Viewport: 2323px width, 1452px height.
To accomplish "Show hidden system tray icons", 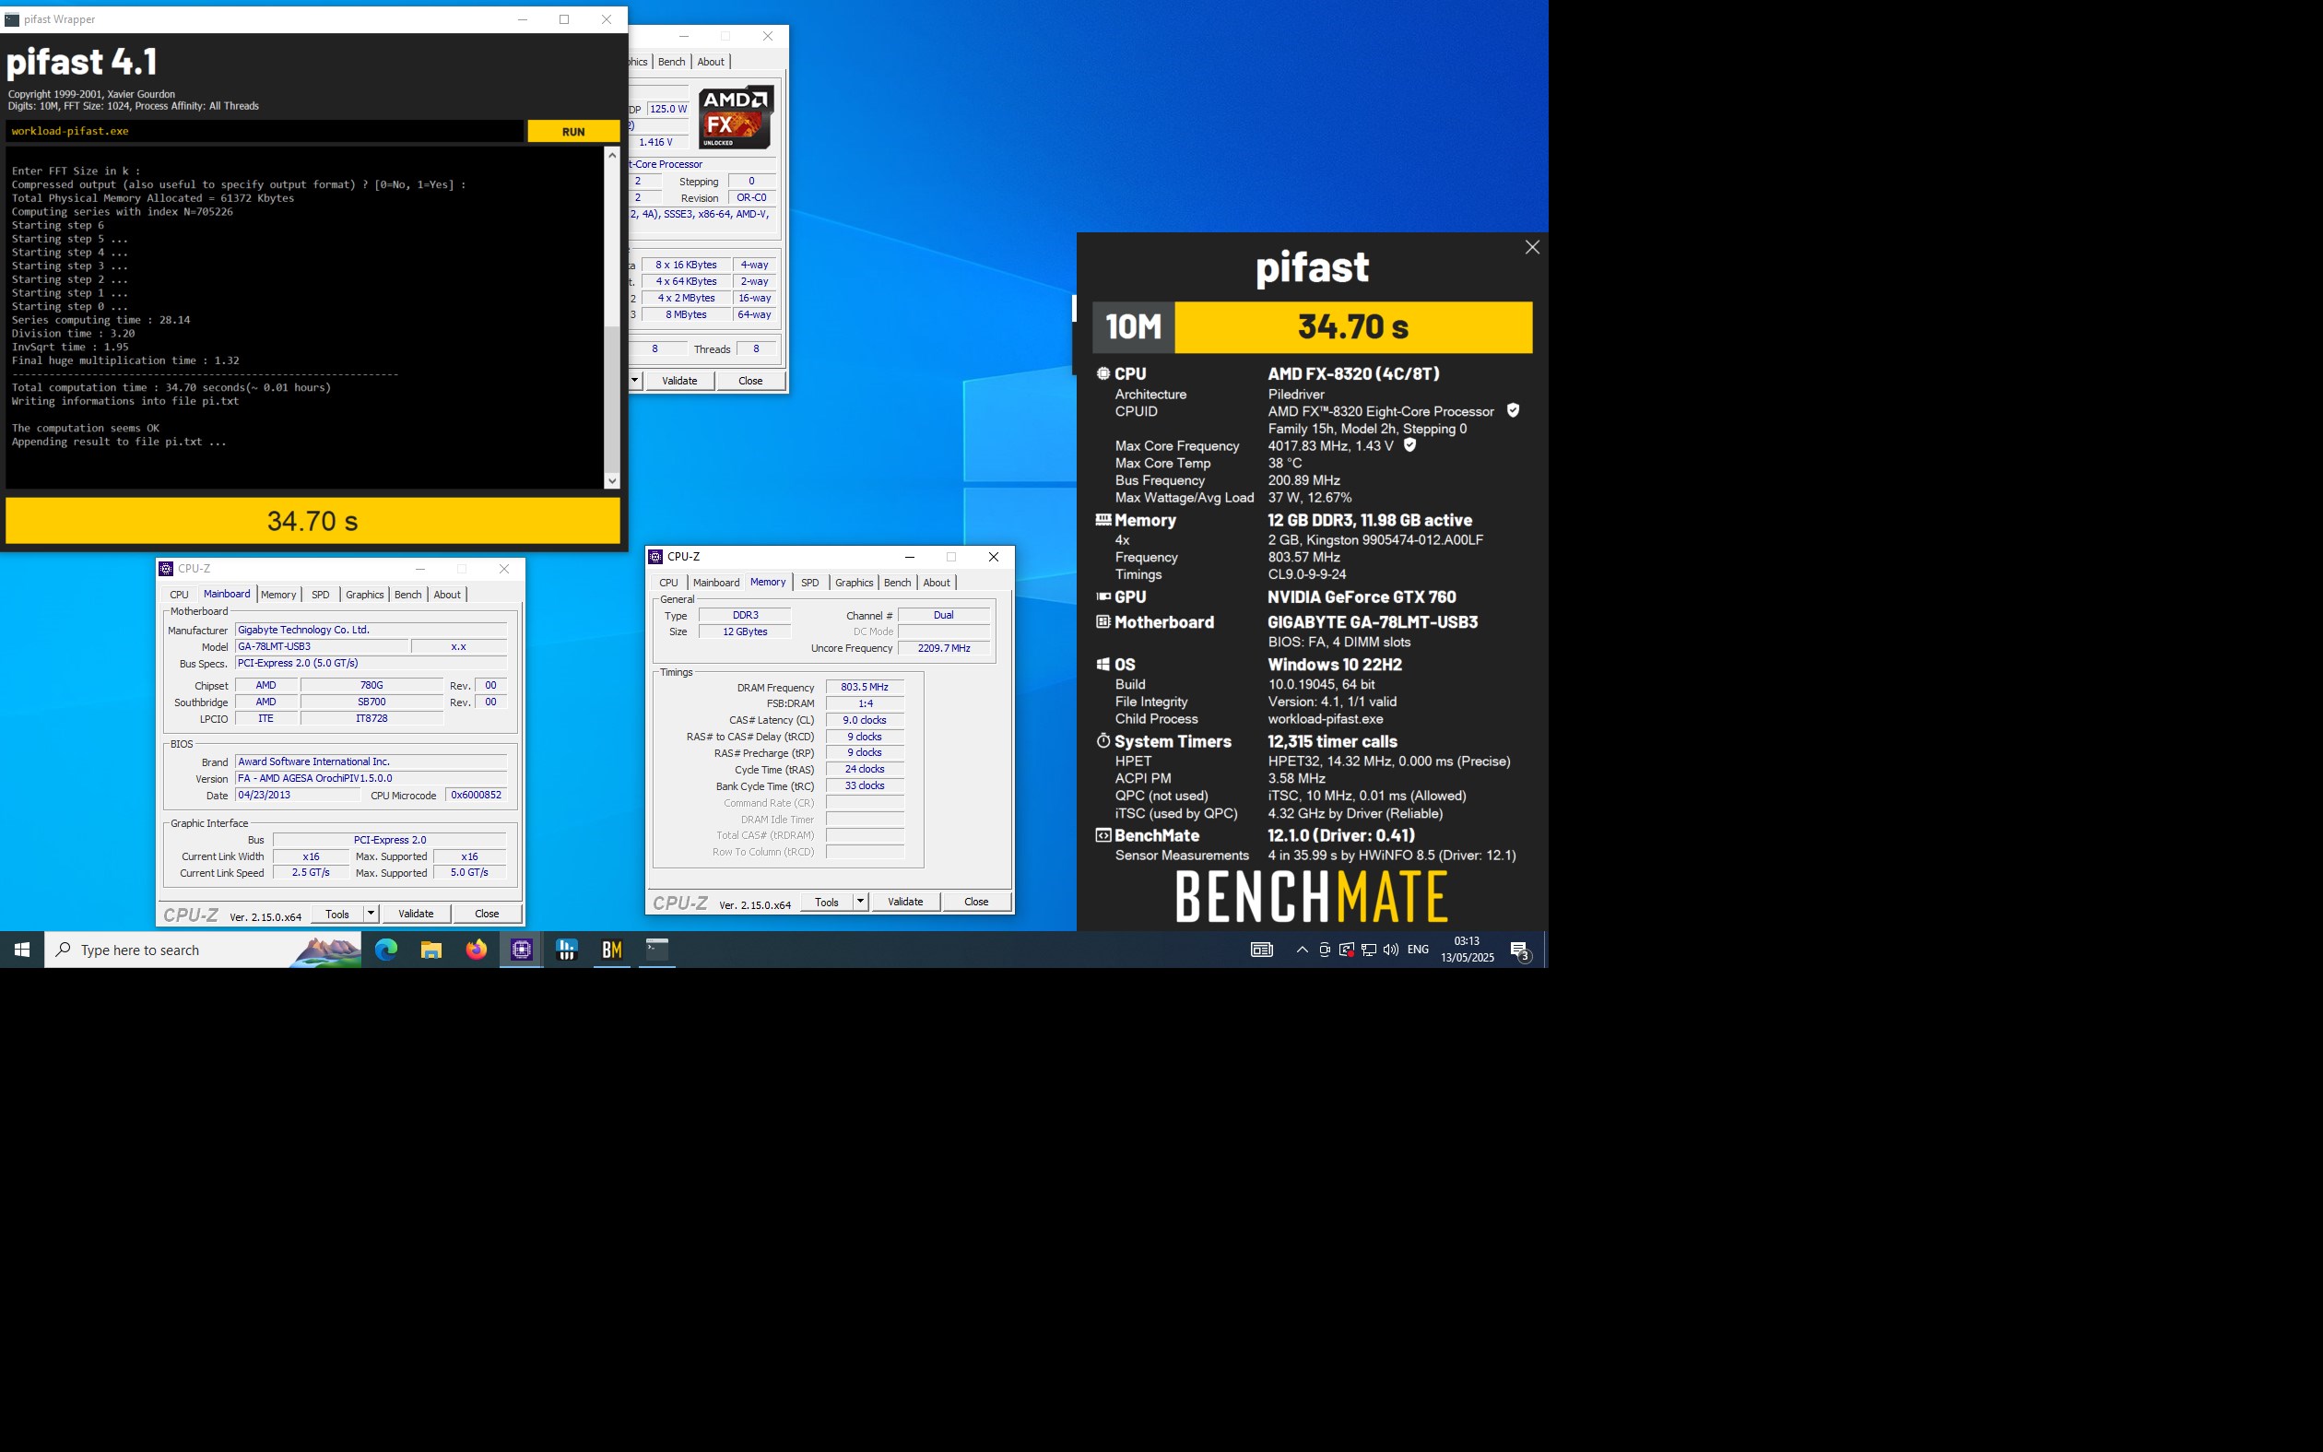I will point(1302,950).
